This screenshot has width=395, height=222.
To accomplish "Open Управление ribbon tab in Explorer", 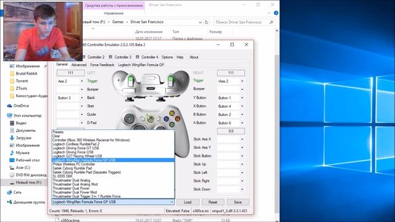I will coord(114,14).
